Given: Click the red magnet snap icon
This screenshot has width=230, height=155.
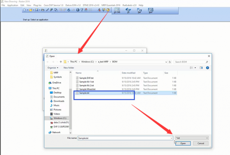Looking at the screenshot, I should [x=86, y=10].
